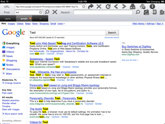This screenshot has height=124, width=165.
Task: Open the Web History link
Action: point(138,23)
